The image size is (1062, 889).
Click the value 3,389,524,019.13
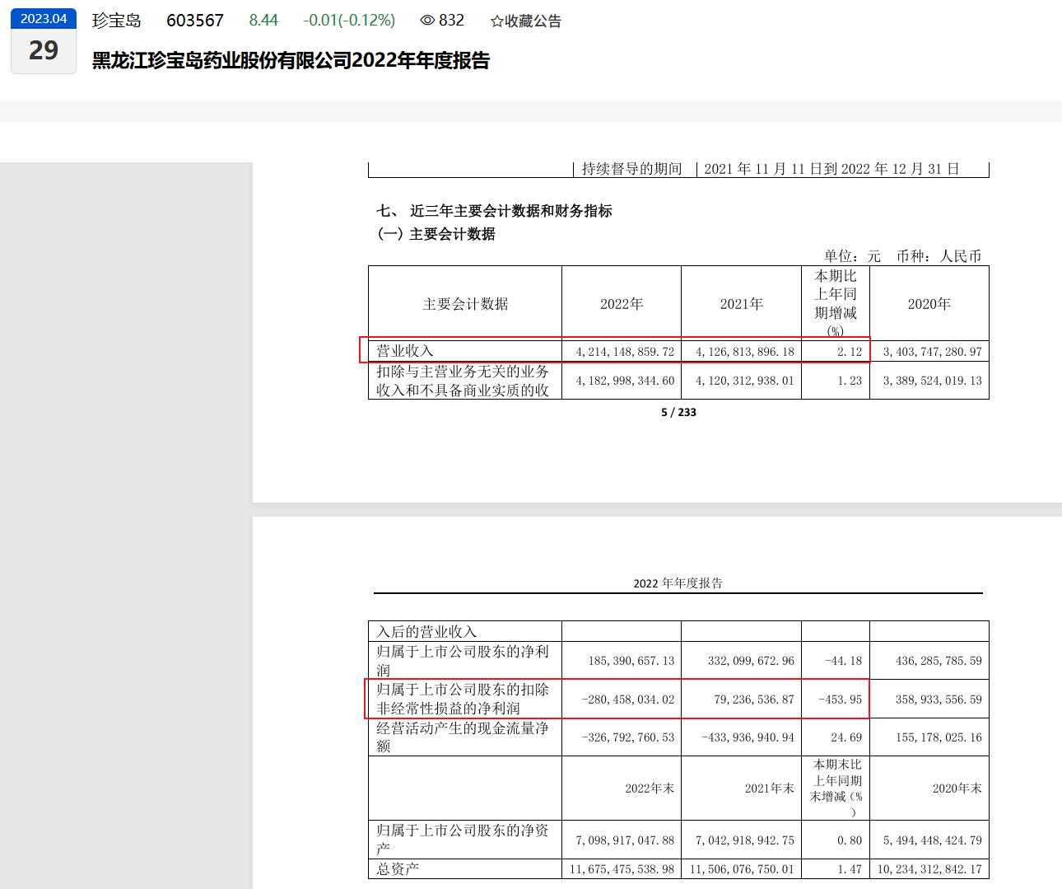(x=933, y=381)
